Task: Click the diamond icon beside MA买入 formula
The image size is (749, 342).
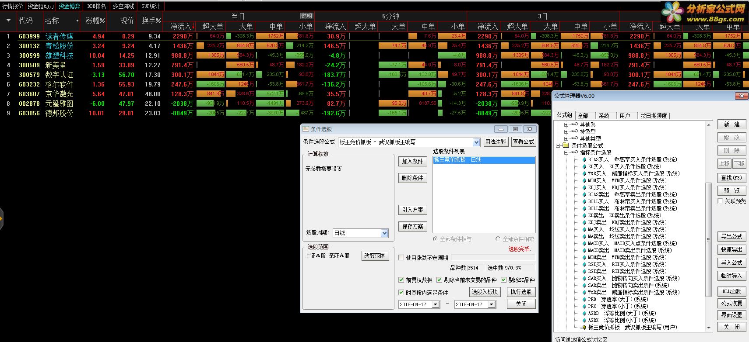Action: 584,230
